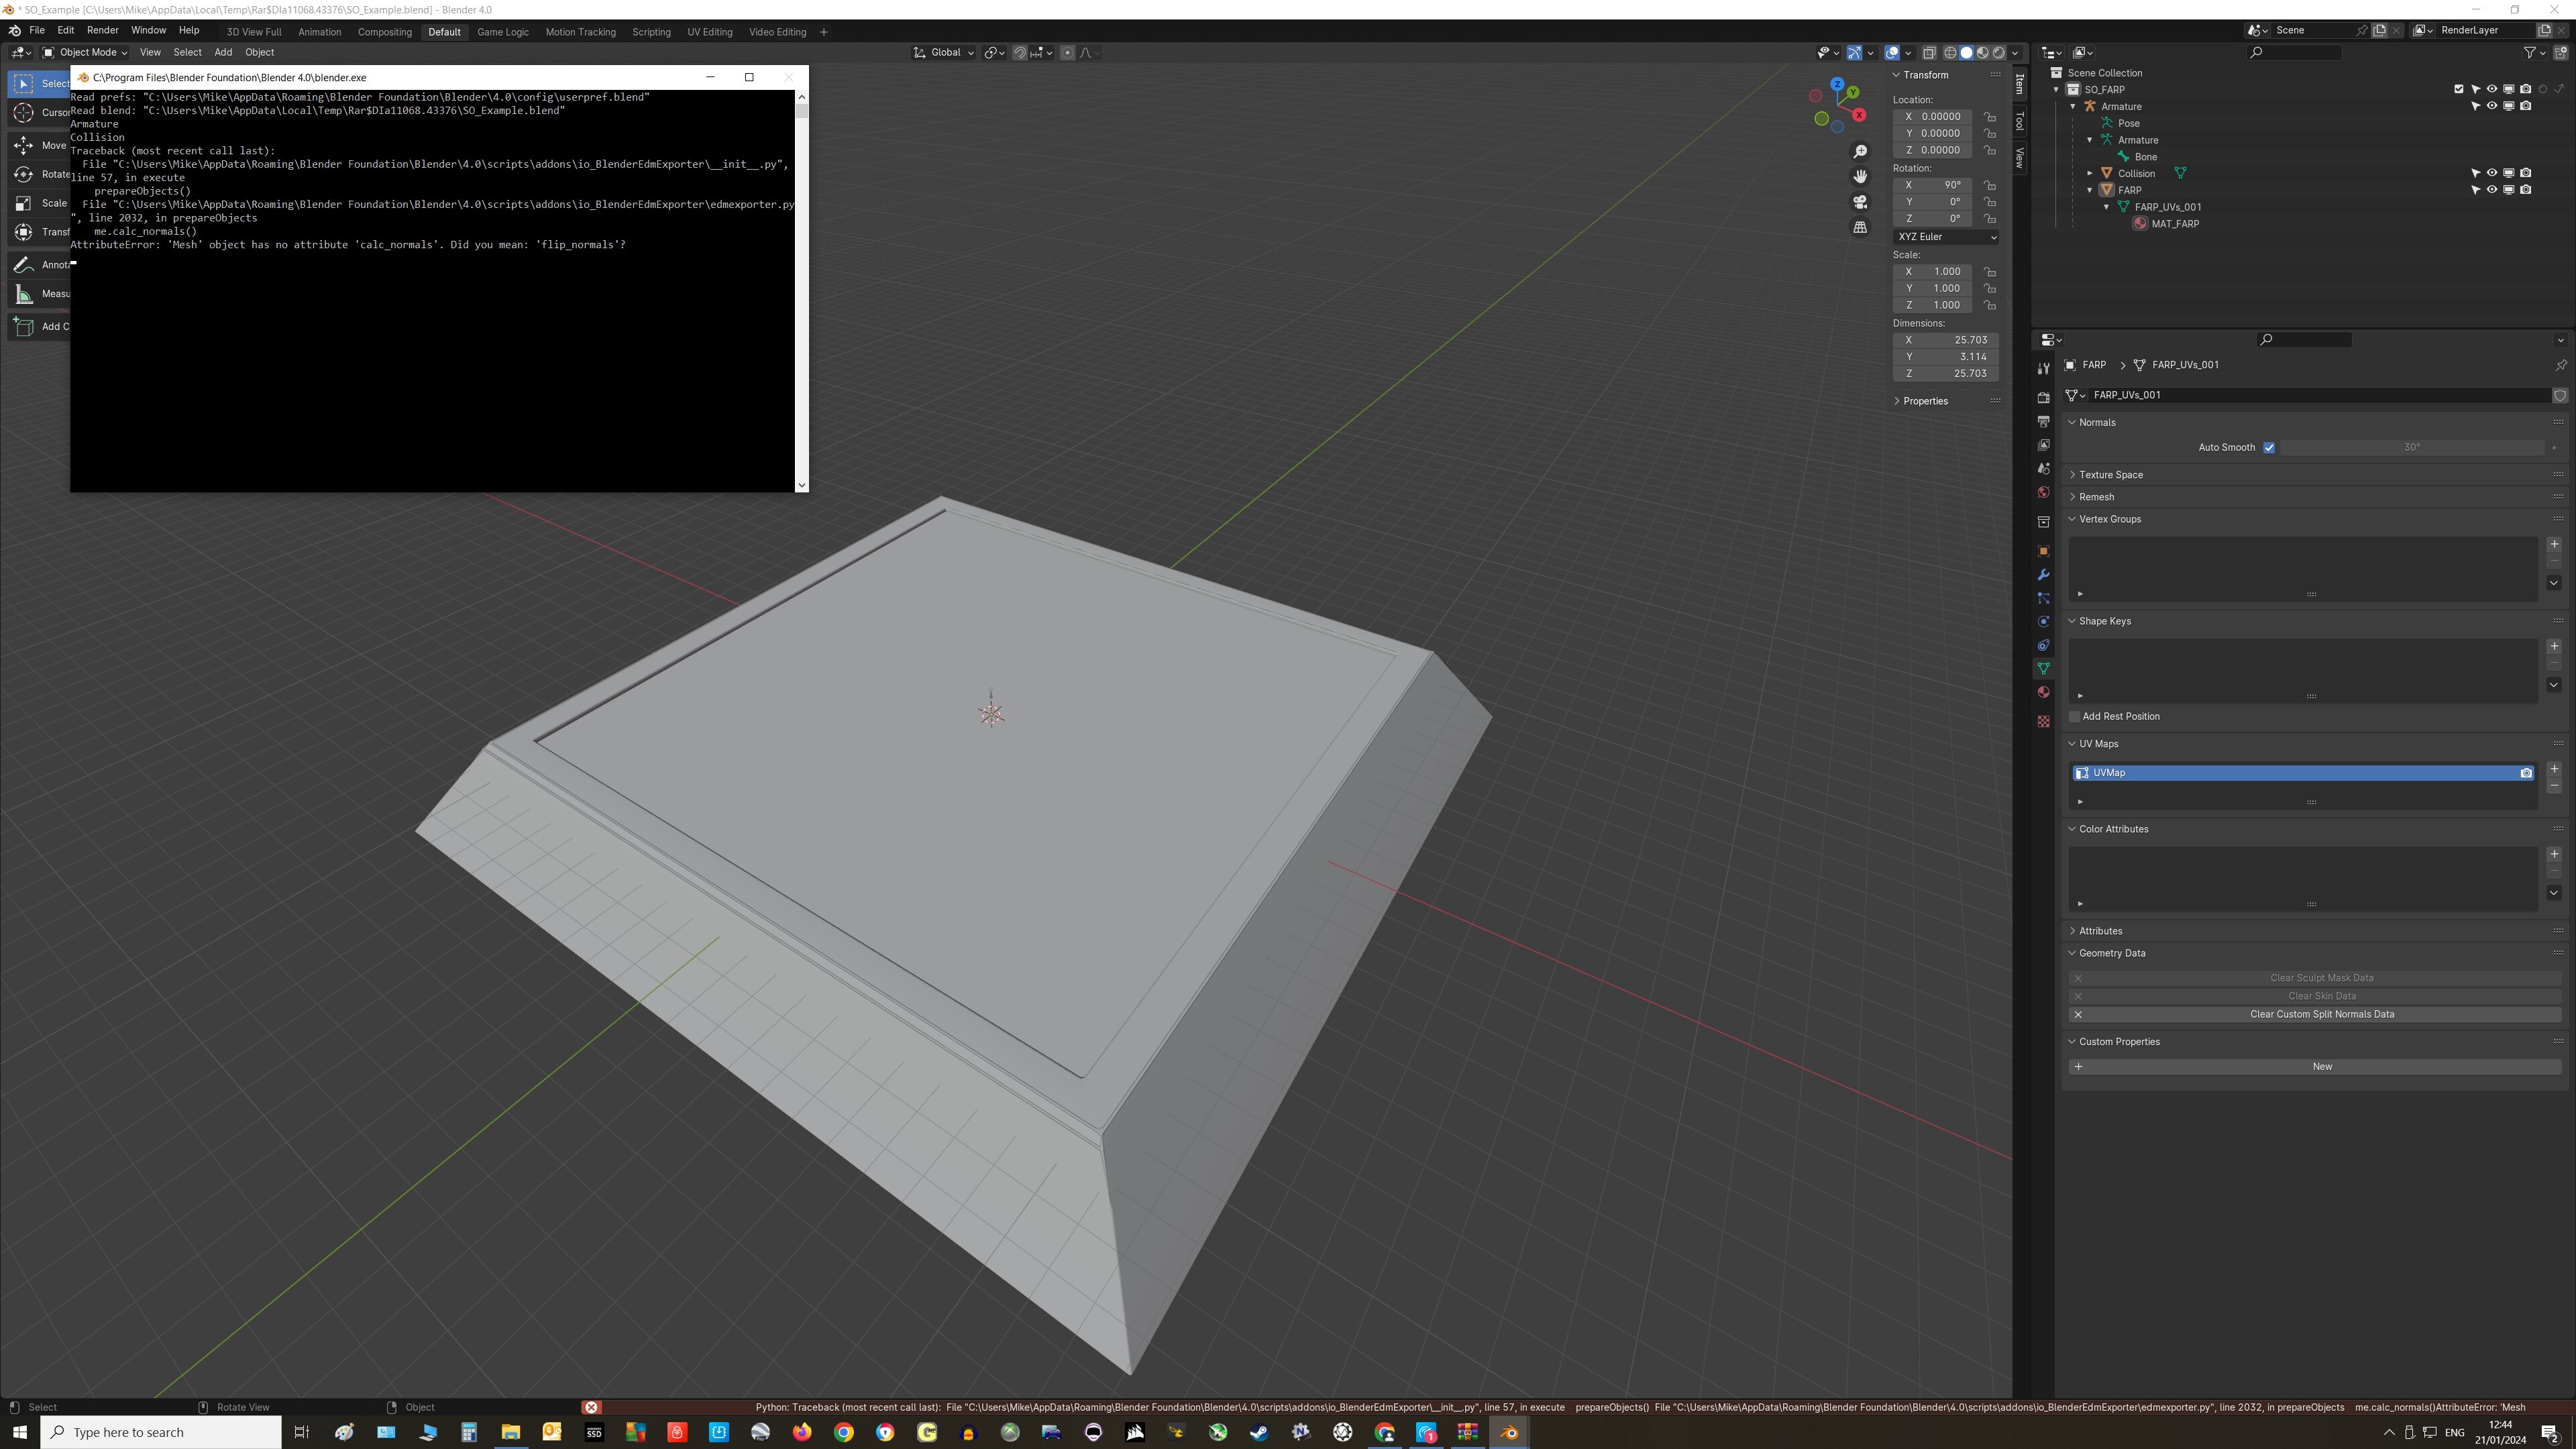Toggle fake user shield for FARP_UVs_001
Screen dimensions: 2576x1449
2560,395
